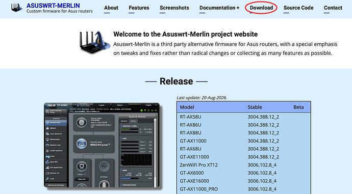Viewport: 352px width, 194px height.
Task: Select the GT-AX11000_PRO model entry
Action: tap(198, 189)
